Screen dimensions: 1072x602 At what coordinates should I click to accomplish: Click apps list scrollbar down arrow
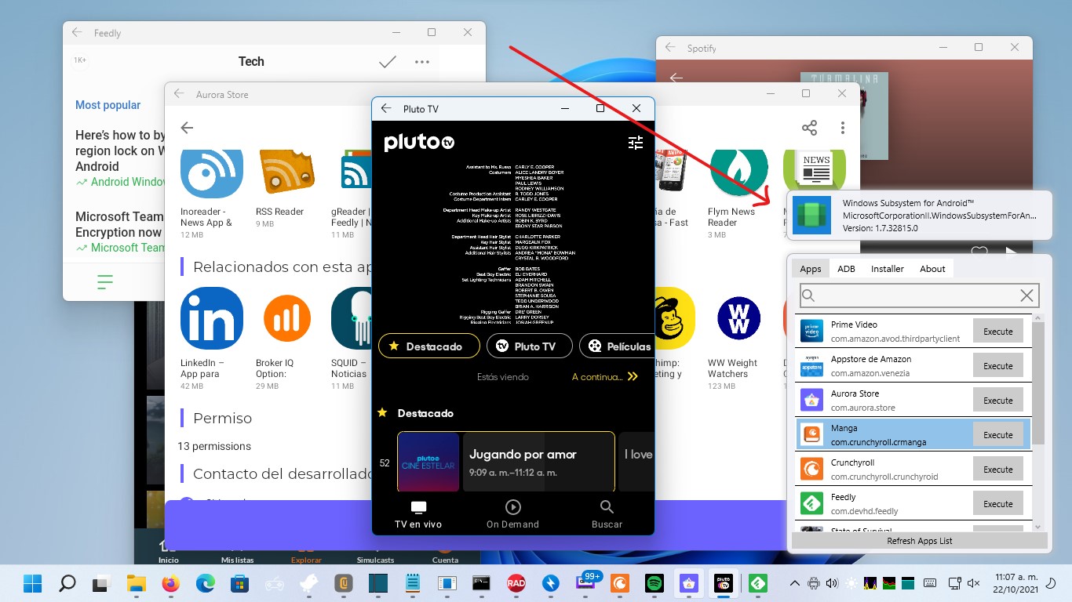point(1038,527)
